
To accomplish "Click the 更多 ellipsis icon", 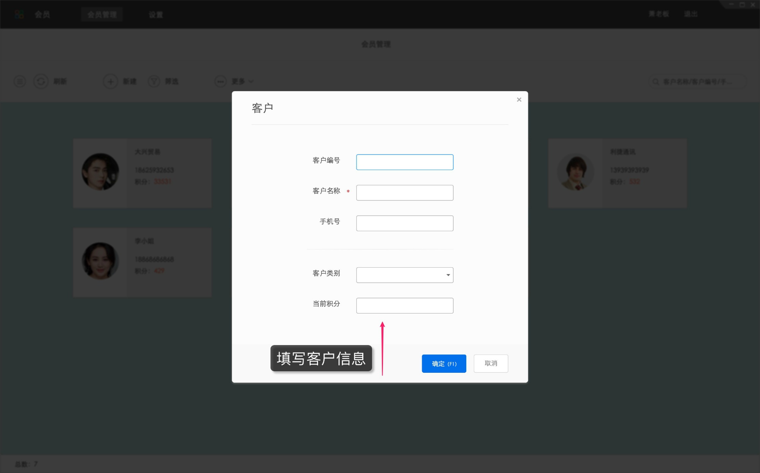I will point(220,81).
